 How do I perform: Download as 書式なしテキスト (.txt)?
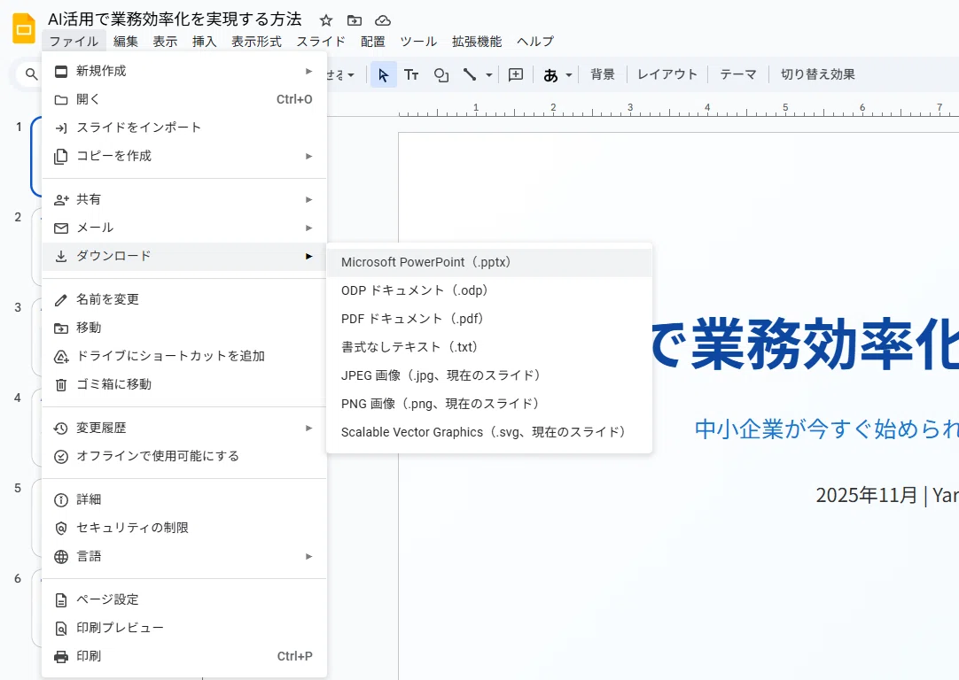[x=489, y=347]
